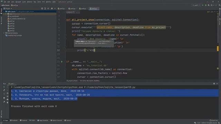
Task: Click the Python interpreter status bar entry
Action: pos(209,123)
